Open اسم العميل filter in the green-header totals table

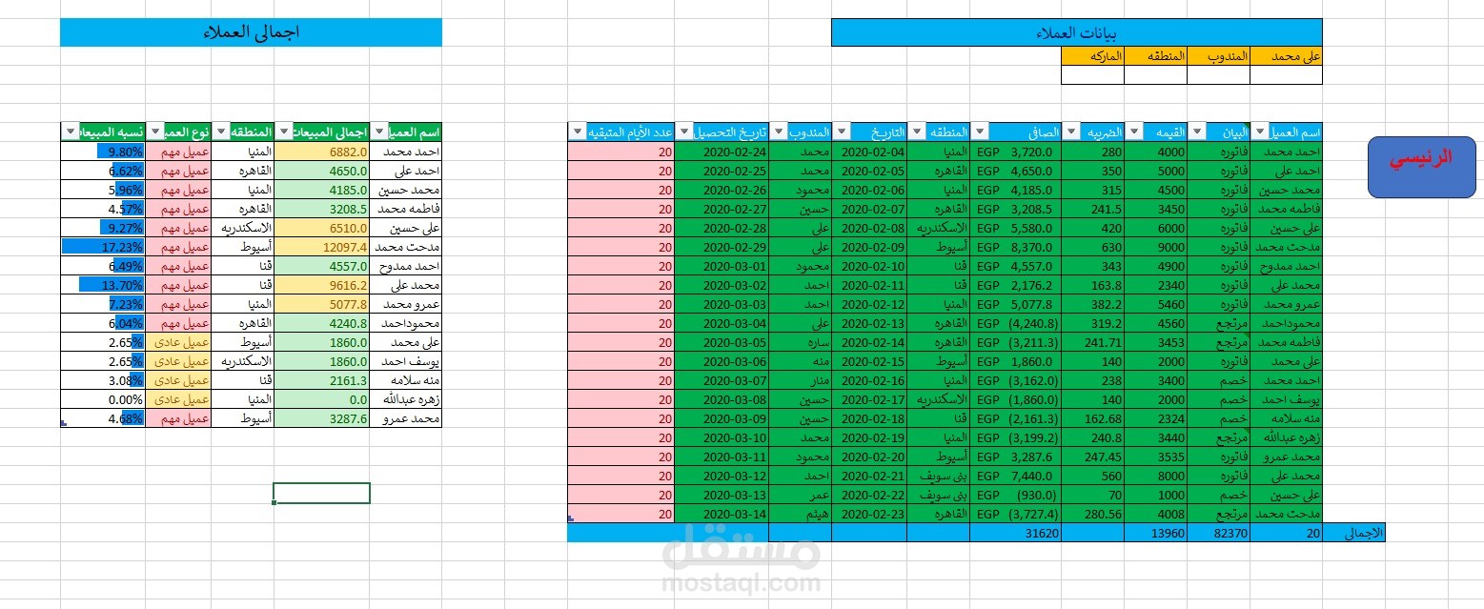(379, 132)
